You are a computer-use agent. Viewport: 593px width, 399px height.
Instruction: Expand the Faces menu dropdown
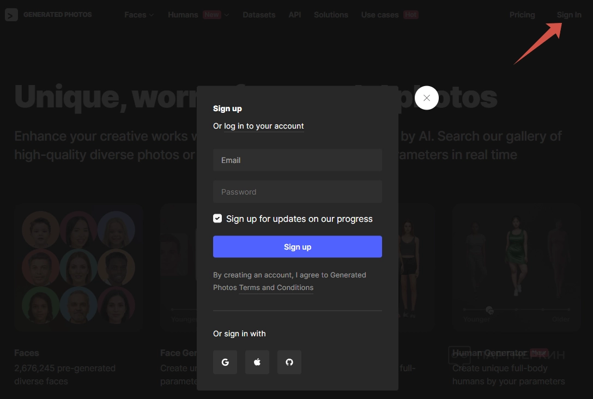(139, 15)
